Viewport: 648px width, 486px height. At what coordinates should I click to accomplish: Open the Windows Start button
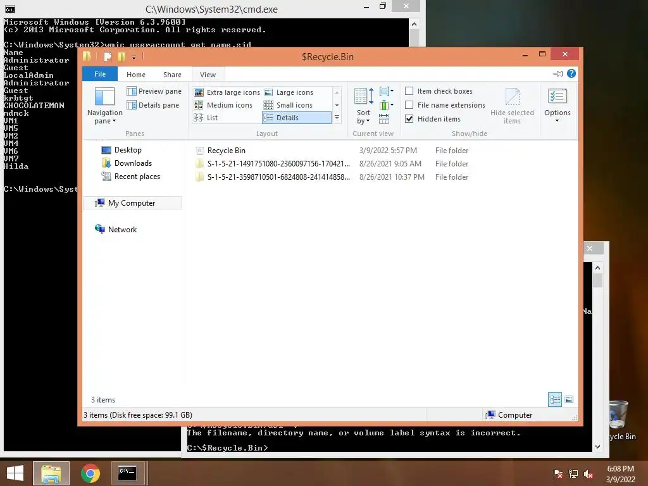(x=15, y=473)
